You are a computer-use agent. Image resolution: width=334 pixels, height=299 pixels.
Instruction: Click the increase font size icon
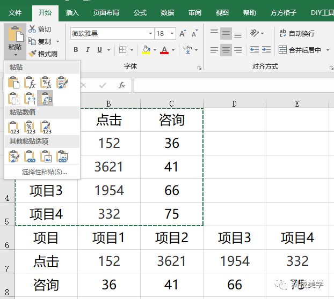pyautogui.click(x=183, y=34)
